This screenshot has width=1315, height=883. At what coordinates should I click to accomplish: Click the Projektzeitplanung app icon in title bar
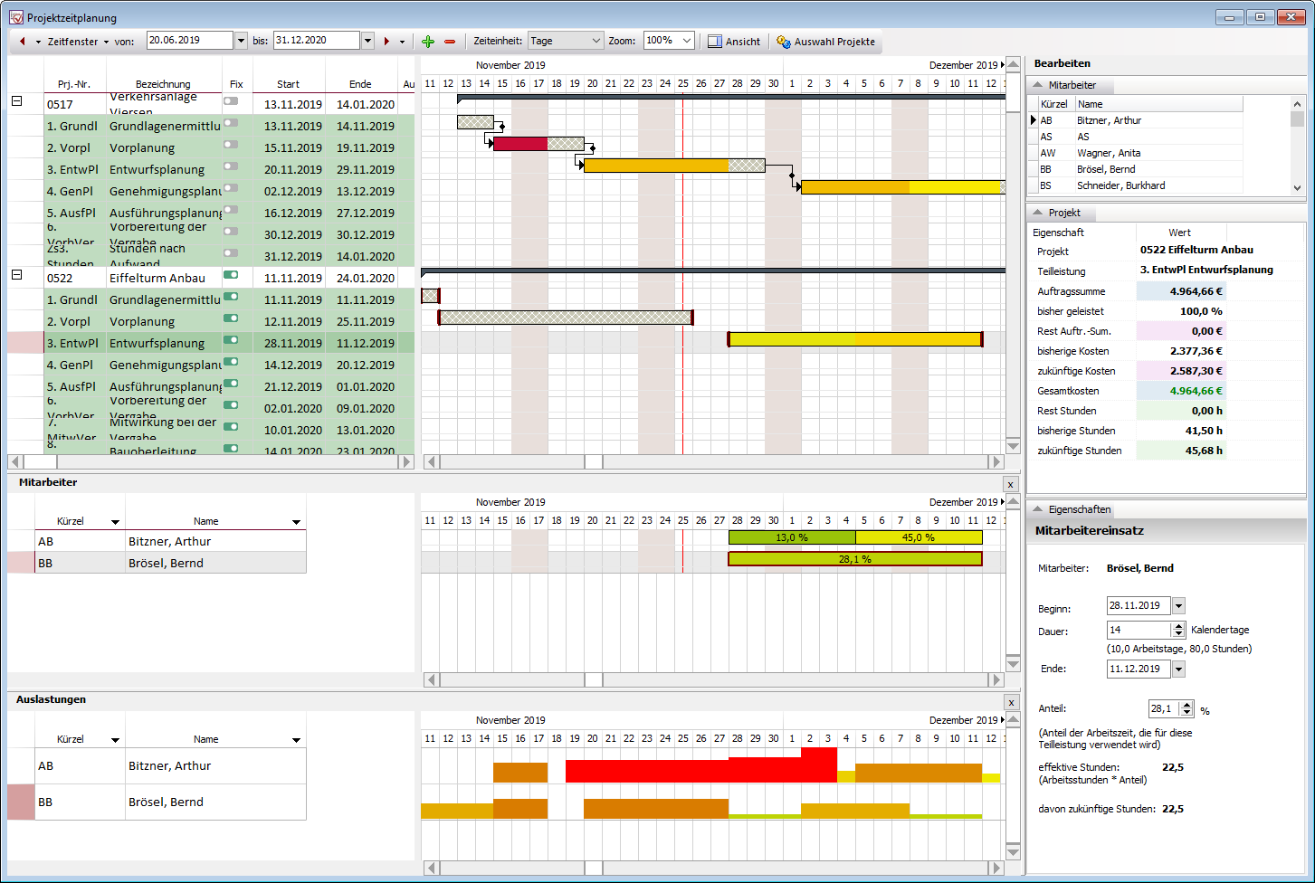coord(15,17)
